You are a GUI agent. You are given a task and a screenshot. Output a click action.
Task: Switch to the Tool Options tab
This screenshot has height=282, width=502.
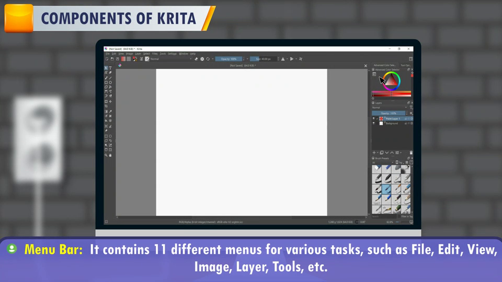(x=406, y=65)
